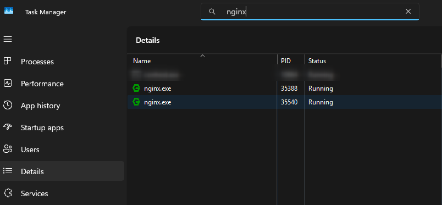This screenshot has height=205, width=442.
Task: Click Running status of PID 35388
Action: pos(321,88)
